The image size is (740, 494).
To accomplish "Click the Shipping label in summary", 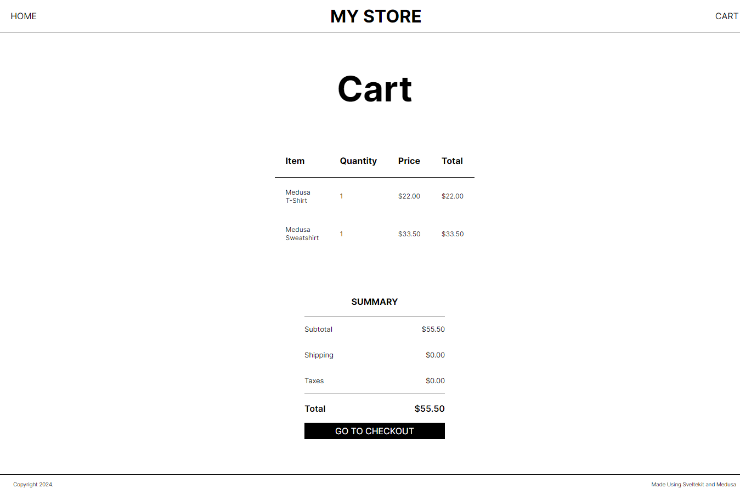I will [319, 355].
